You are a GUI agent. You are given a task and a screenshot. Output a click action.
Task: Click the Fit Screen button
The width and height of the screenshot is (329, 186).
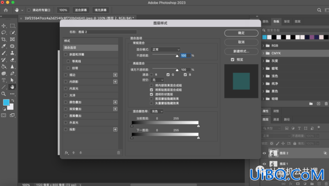(x=81, y=10)
